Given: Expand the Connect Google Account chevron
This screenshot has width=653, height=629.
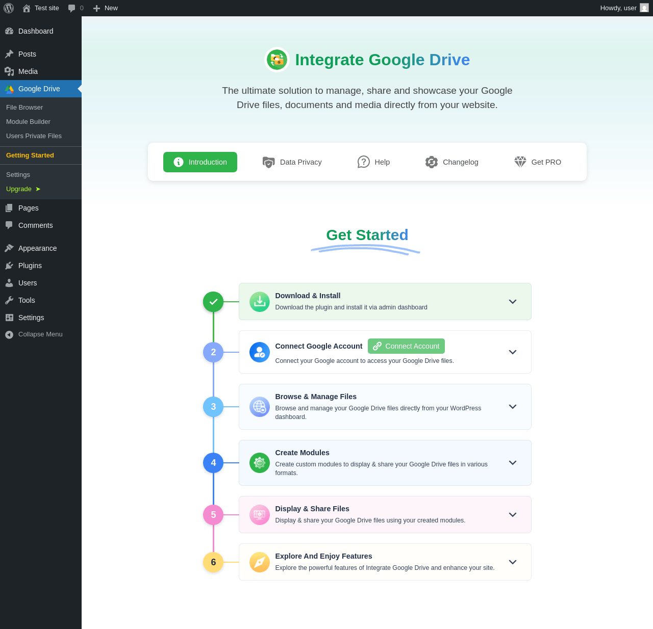Looking at the screenshot, I should 513,352.
